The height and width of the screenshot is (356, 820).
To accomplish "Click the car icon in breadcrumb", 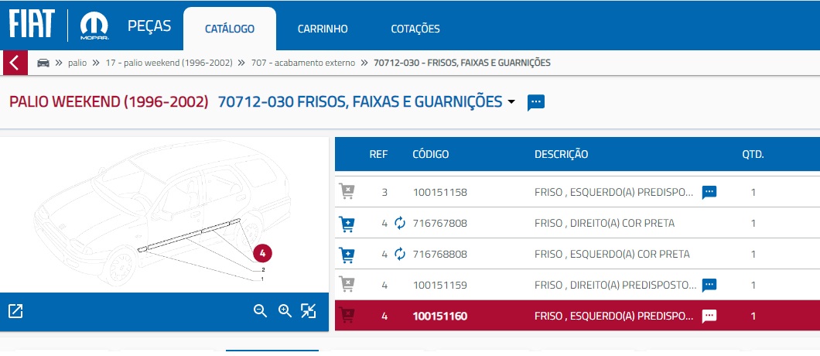I will pos(43,63).
